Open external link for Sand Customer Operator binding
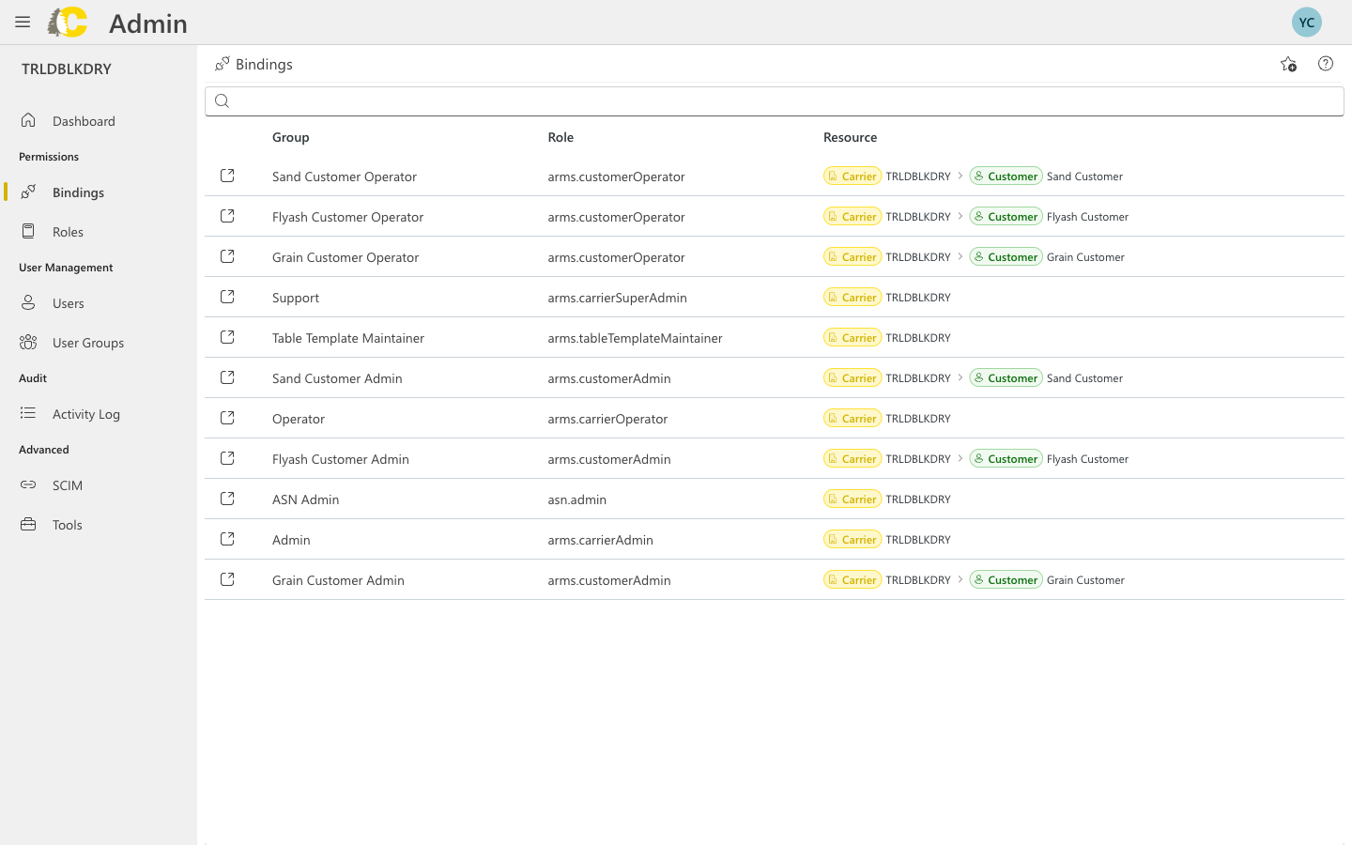The image size is (1352, 845). (226, 175)
